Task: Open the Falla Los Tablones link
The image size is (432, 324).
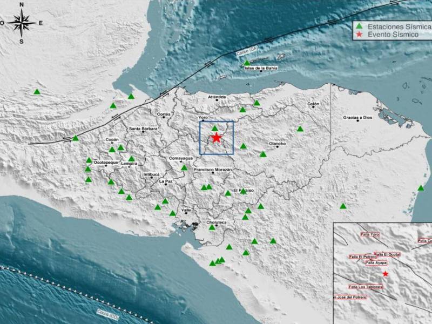Action: click(x=366, y=287)
